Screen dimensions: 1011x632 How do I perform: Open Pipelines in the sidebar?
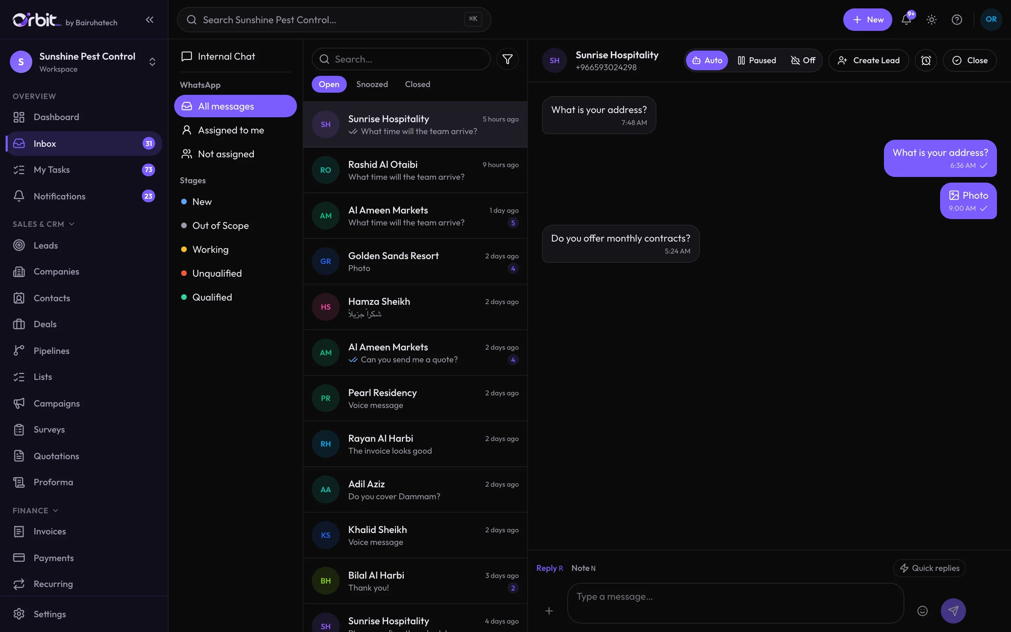tap(84, 351)
